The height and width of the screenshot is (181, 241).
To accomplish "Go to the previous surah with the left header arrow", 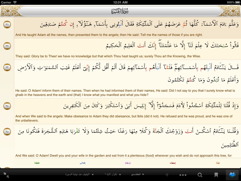I will point(7,11).
